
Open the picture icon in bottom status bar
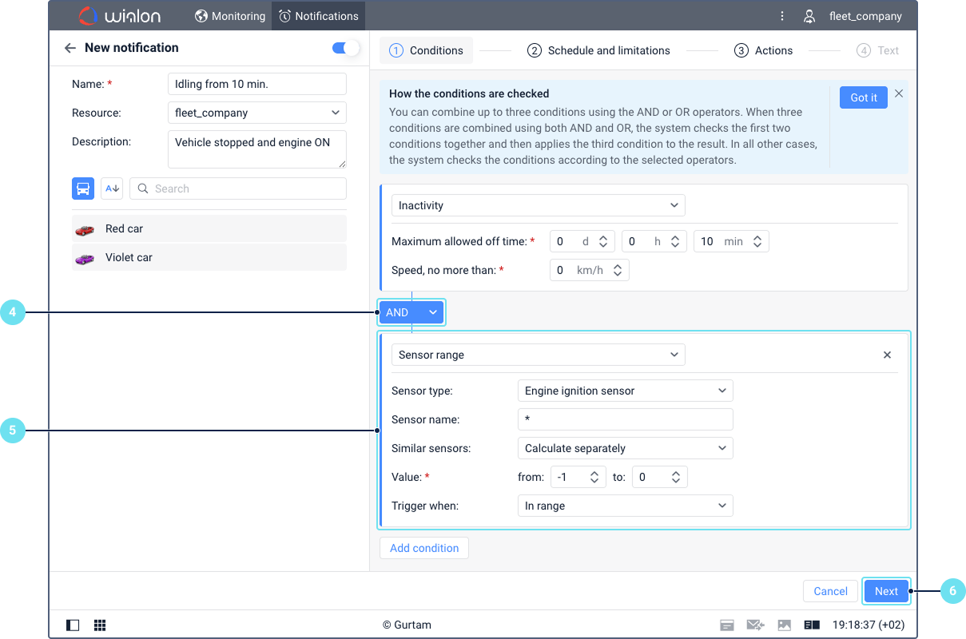(x=784, y=625)
